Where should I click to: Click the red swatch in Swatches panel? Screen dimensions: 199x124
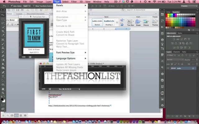pyautogui.click(x=166, y=15)
